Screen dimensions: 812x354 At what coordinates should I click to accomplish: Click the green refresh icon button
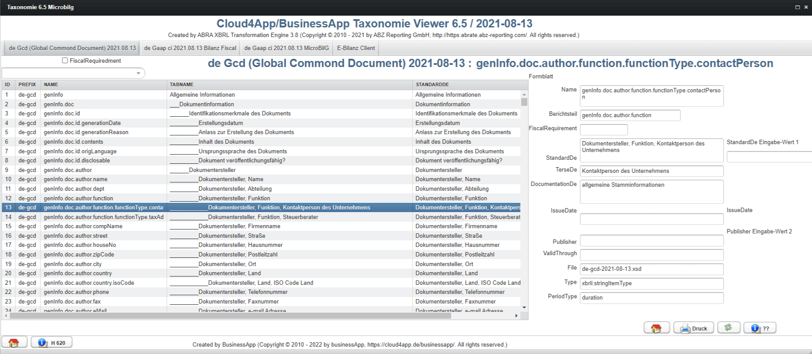(x=729, y=328)
